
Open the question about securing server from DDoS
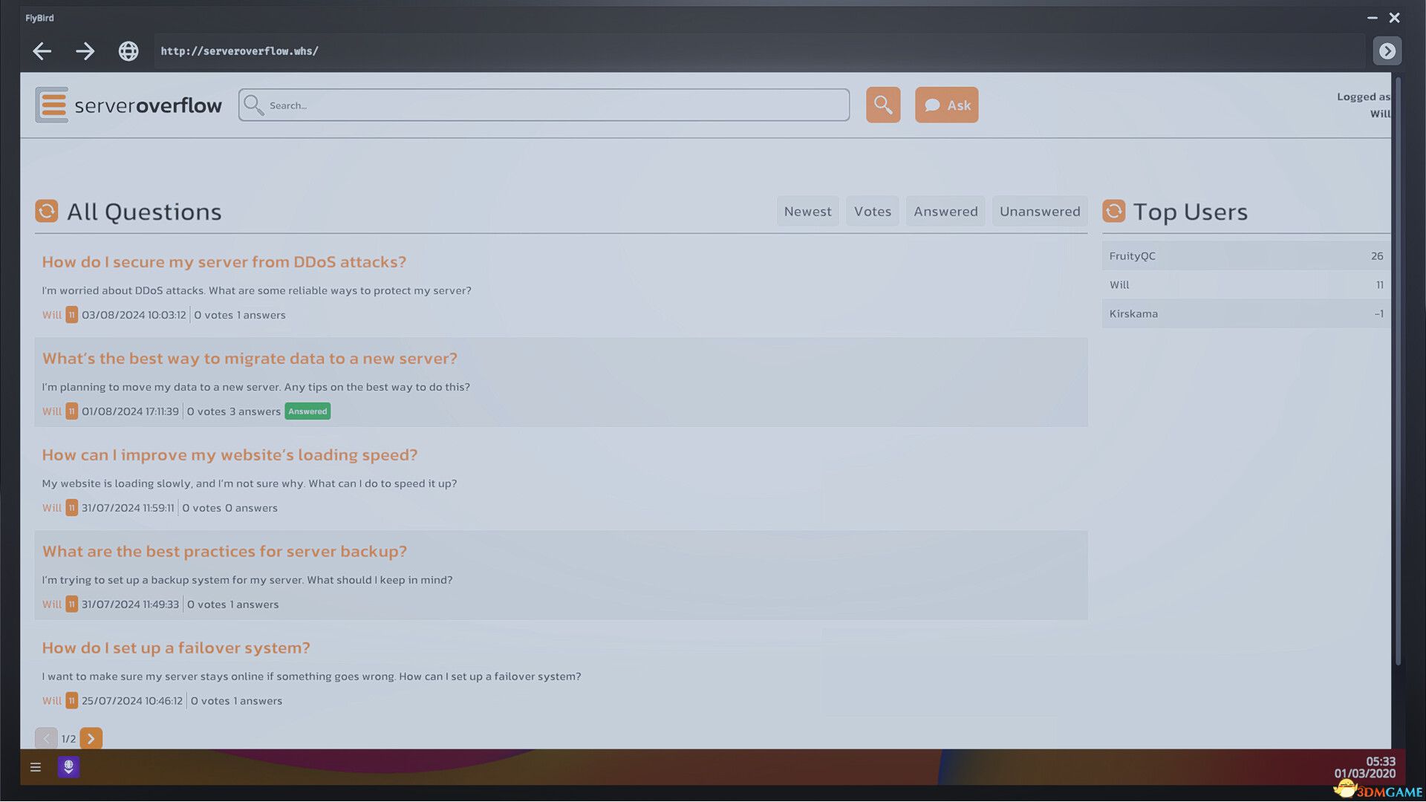point(224,261)
